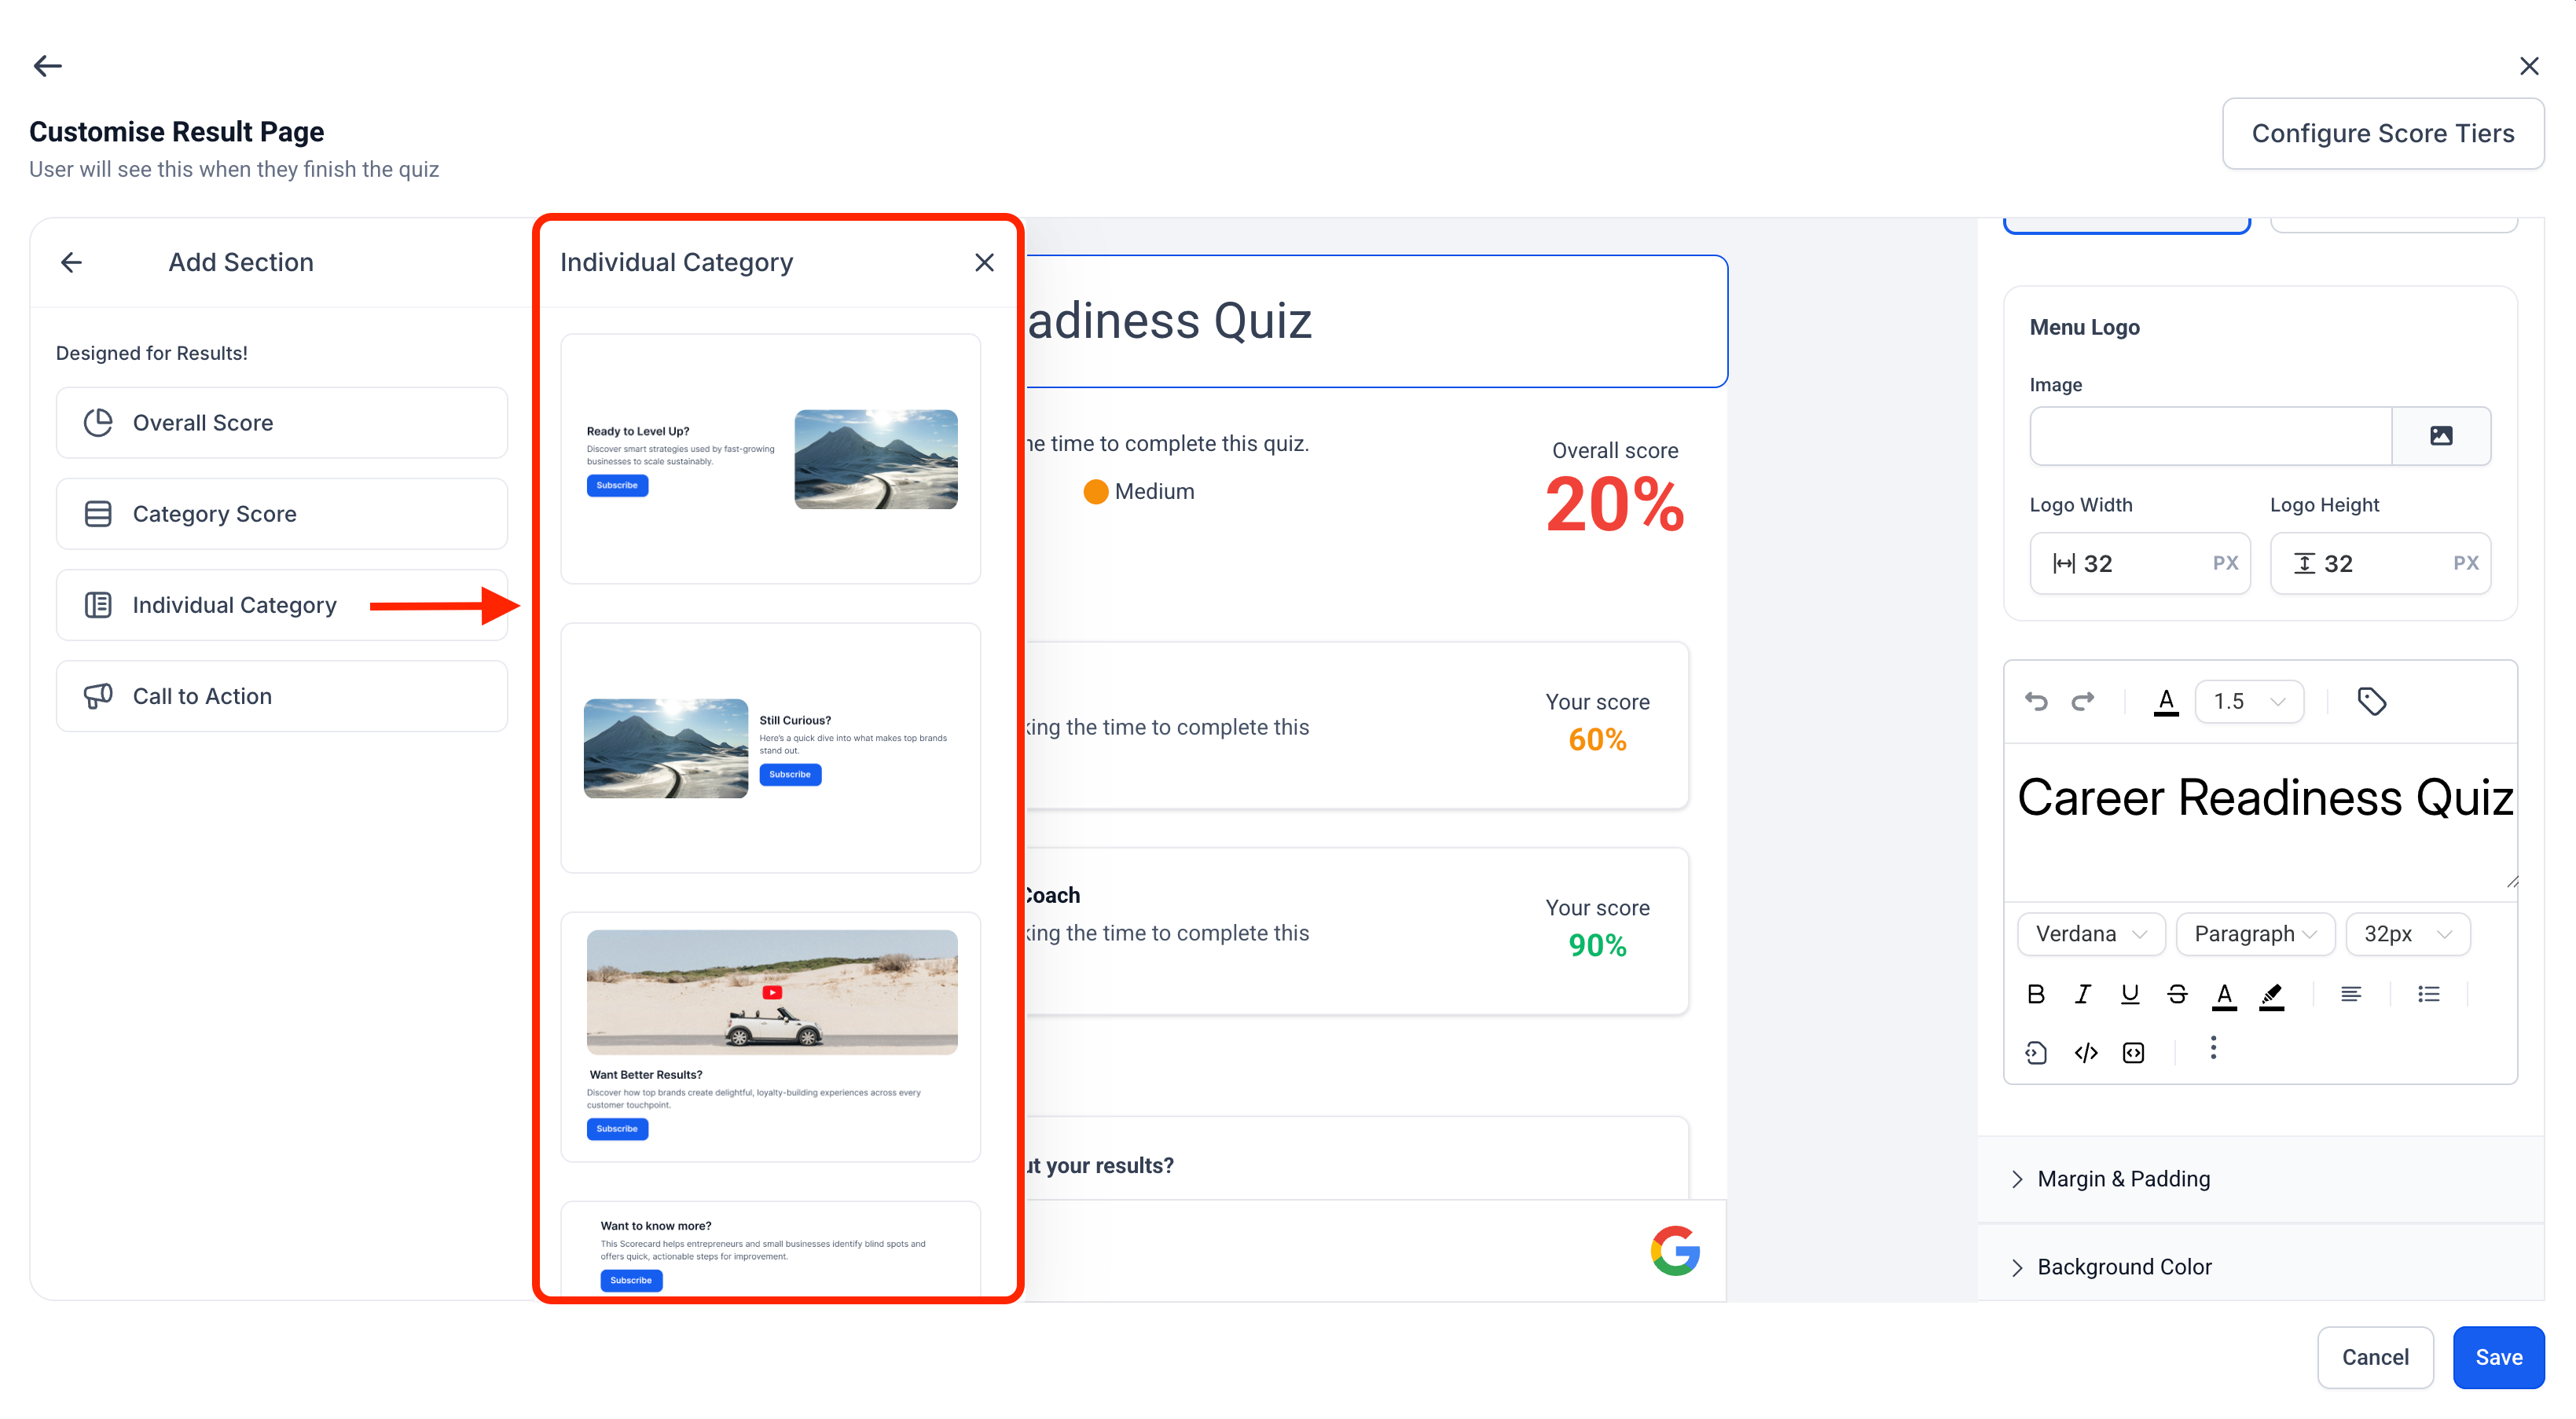Insert a merge tag via tag icon
The image size is (2576, 1419).
tap(2371, 701)
